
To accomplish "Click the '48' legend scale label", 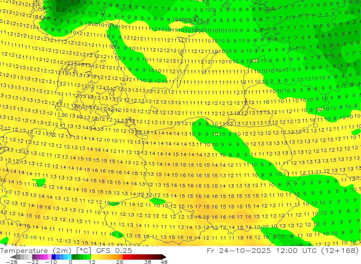I will (x=164, y=262).
